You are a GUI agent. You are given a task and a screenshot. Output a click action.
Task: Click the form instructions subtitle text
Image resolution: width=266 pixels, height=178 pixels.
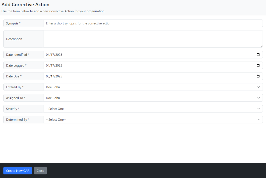coord(53,11)
